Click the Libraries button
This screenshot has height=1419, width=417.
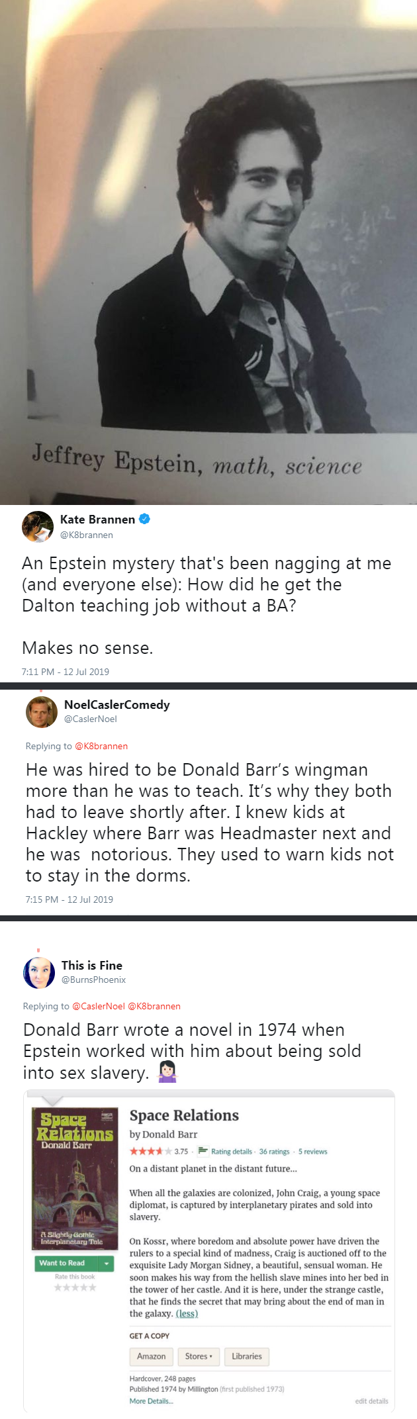246,1356
